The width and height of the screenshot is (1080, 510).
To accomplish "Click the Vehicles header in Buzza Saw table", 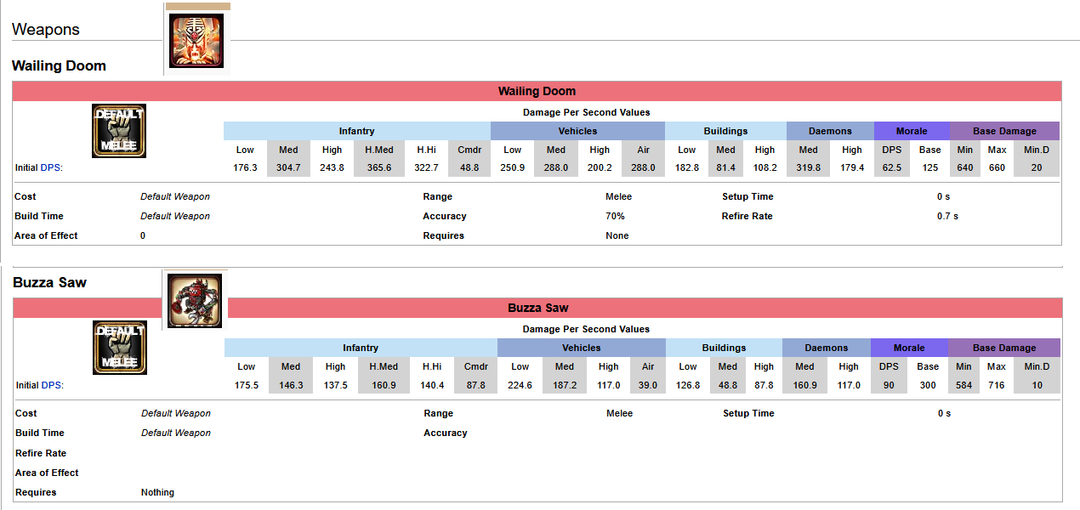I will point(581,348).
